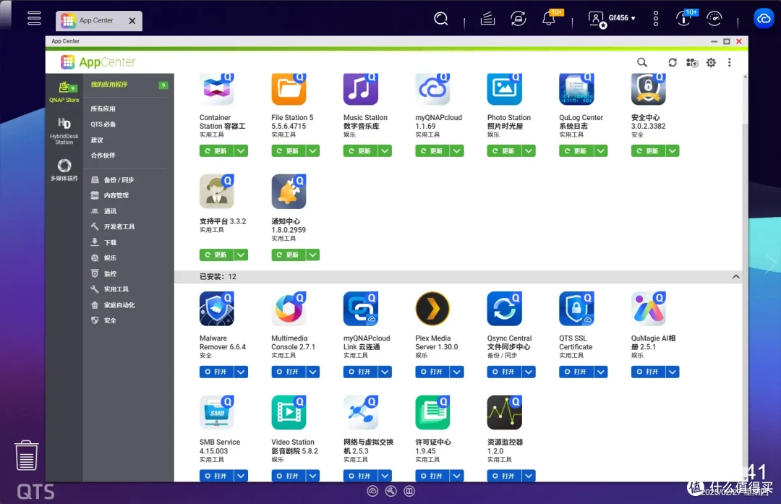Open 安全 category in sidebar

click(103, 320)
